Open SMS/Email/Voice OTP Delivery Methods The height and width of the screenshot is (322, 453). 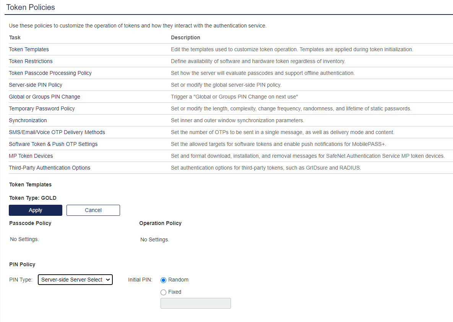57,132
